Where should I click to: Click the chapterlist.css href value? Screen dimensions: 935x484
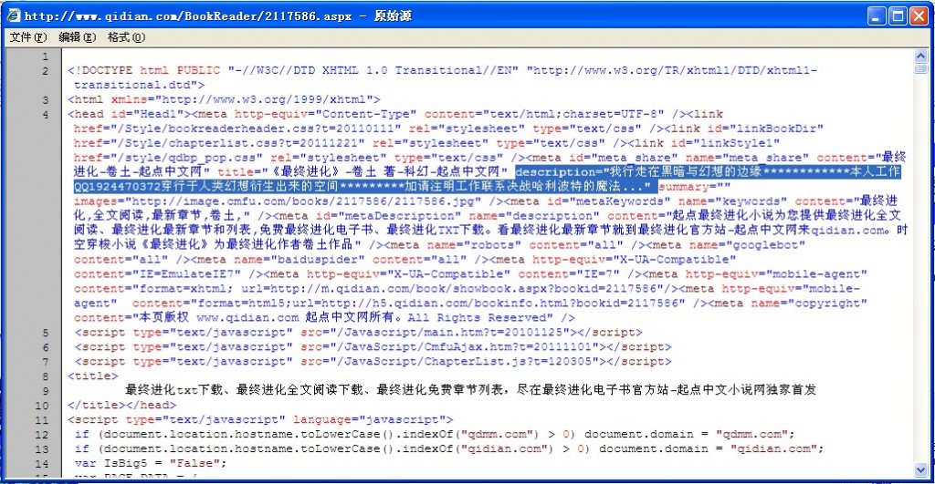pyautogui.click(x=240, y=143)
